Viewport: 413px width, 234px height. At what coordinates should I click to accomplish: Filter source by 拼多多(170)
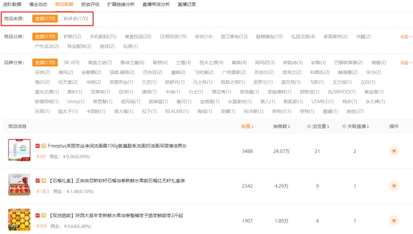tap(76, 19)
